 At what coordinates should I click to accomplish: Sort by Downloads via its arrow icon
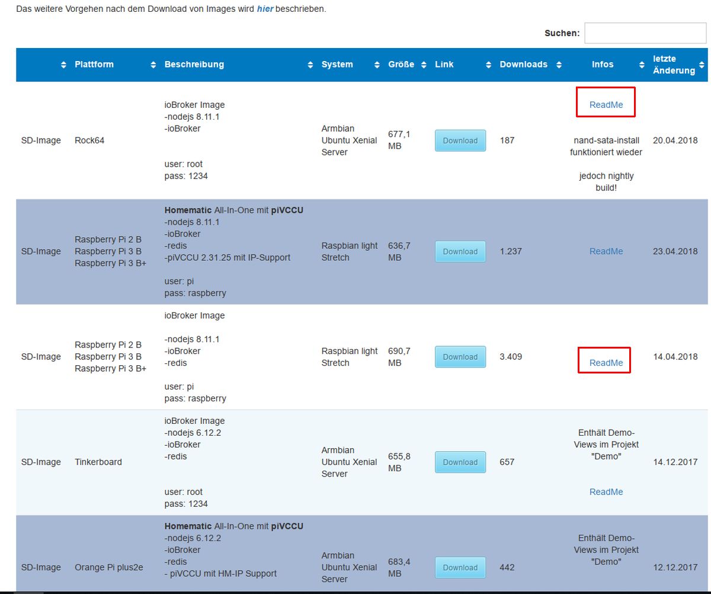(559, 65)
